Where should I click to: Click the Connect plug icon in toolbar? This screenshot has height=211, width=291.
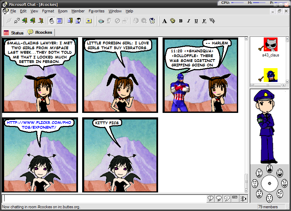click(x=9, y=21)
